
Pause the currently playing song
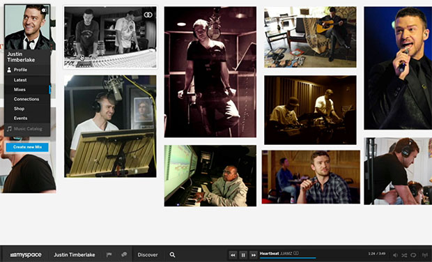coord(243,255)
